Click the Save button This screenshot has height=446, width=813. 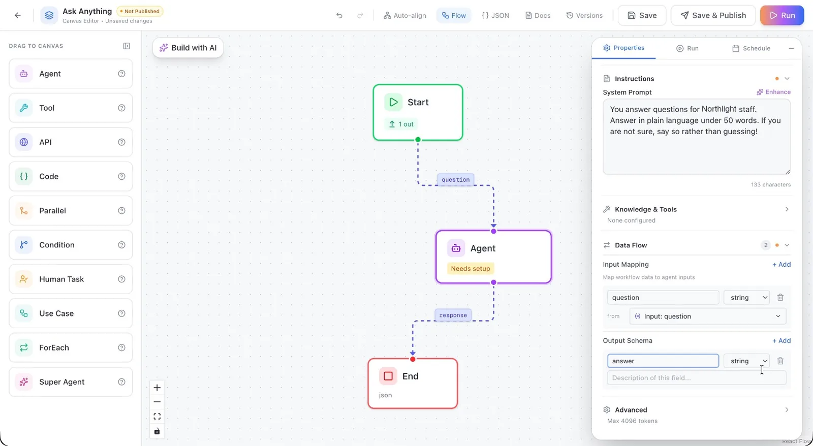(642, 15)
